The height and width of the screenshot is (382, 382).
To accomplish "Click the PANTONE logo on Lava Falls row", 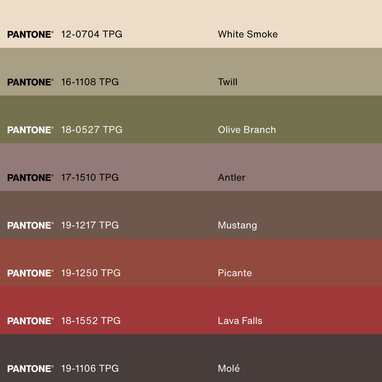I will (30, 321).
